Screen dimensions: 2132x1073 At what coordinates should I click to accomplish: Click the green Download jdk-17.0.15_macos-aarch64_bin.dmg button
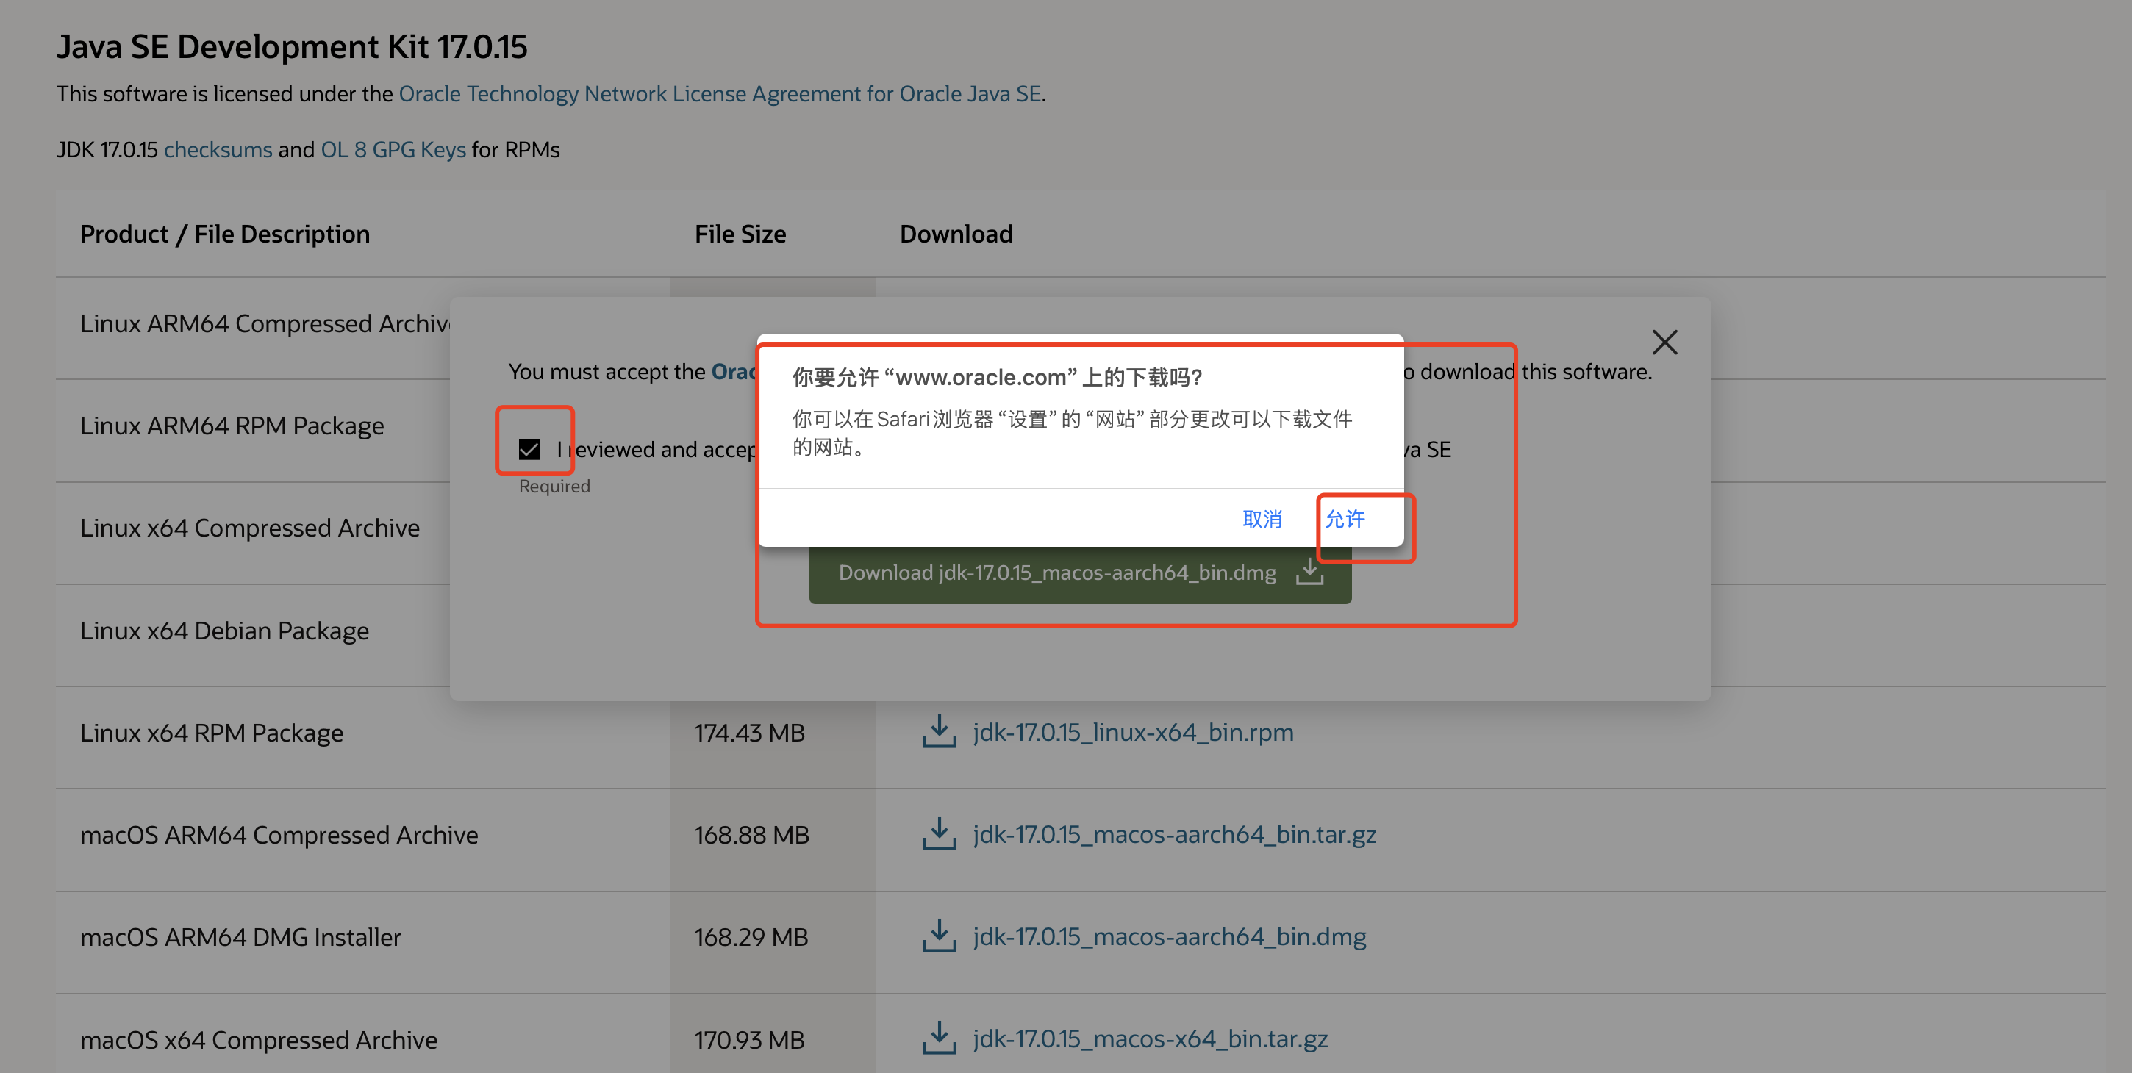(1080, 573)
